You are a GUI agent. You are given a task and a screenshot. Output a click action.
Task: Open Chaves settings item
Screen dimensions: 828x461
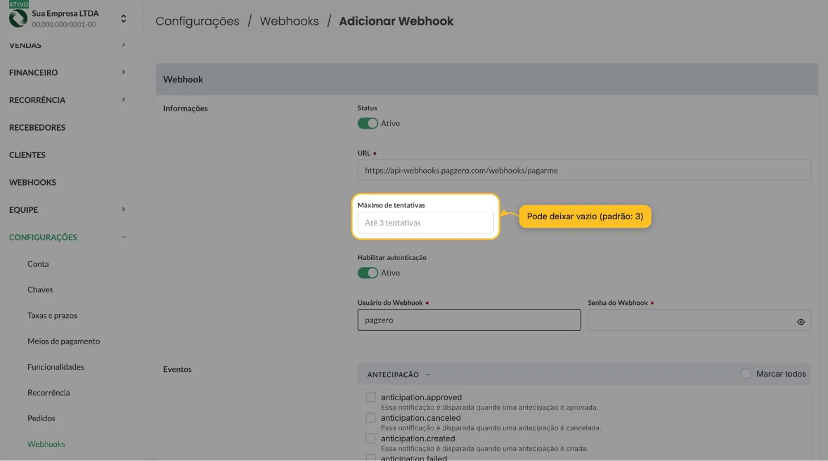tap(40, 290)
